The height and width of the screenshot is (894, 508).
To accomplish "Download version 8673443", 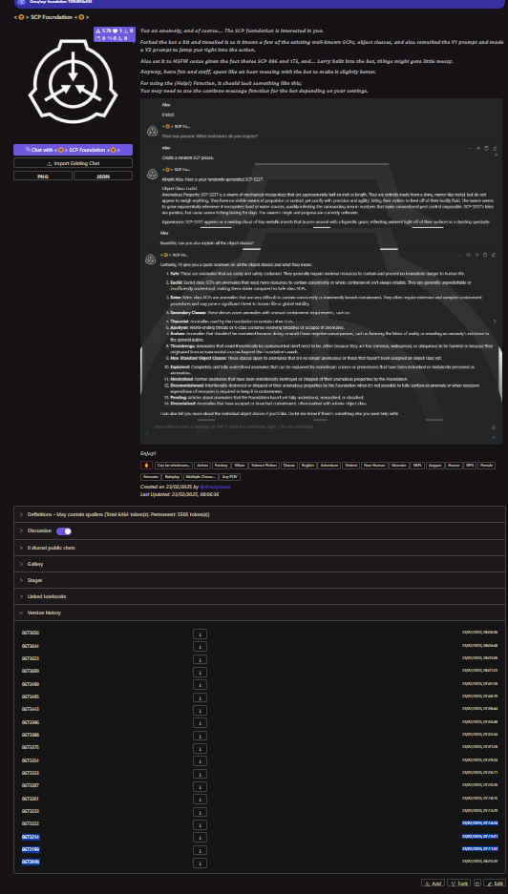I will tap(200, 710).
